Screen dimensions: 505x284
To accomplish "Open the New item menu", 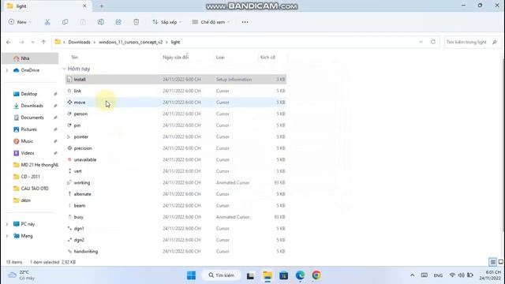I will (x=20, y=22).
